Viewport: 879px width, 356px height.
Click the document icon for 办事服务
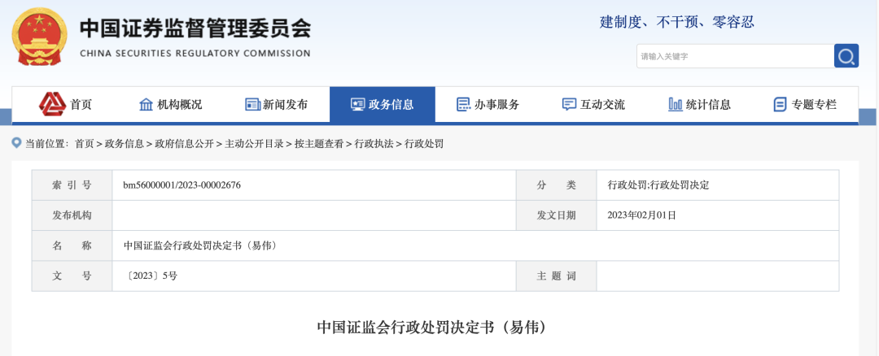[x=464, y=104]
